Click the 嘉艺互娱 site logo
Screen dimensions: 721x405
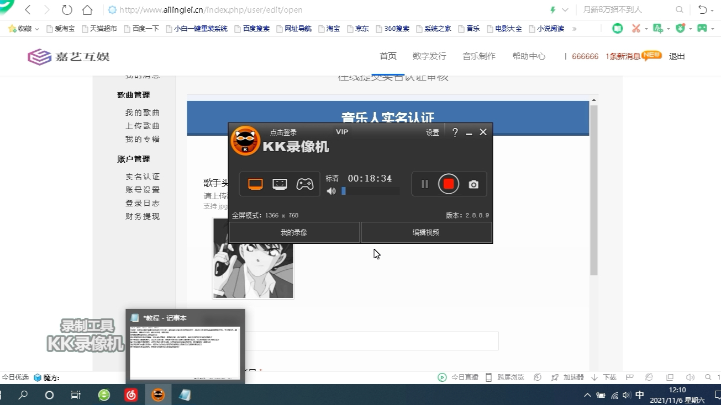(69, 56)
